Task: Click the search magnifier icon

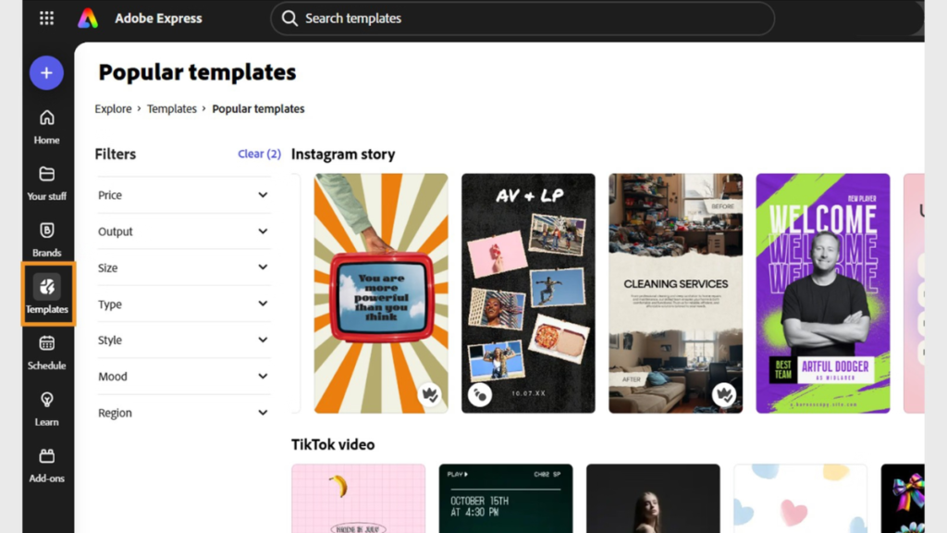Action: click(x=289, y=18)
